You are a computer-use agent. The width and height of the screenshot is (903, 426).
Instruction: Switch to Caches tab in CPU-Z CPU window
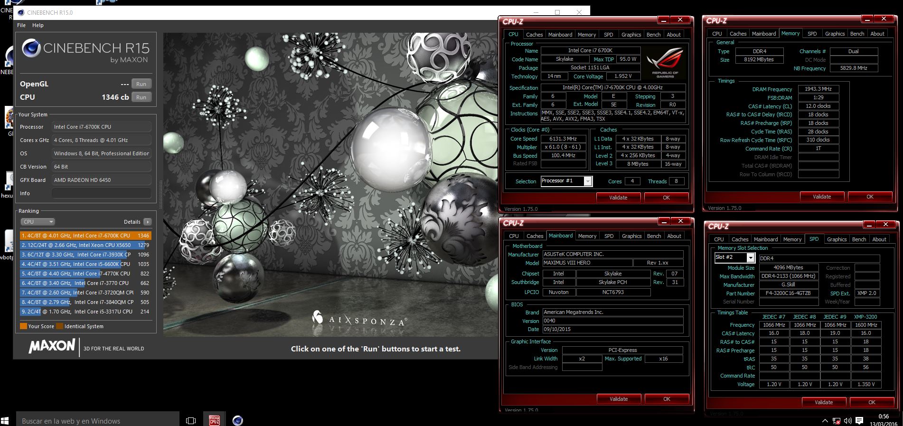[x=534, y=35]
